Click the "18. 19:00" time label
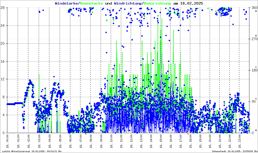This screenshot has width=258, height=153. pos(200,141)
